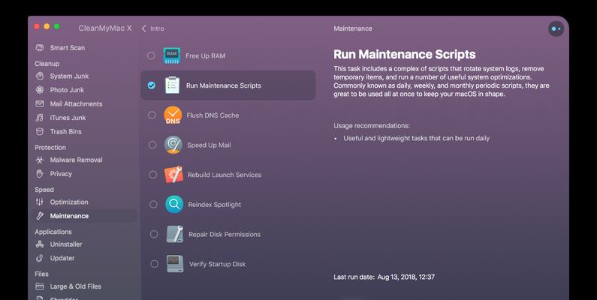Enable the Flush DNS Cache checkbox
Viewport: 597px width, 300px height.
[x=152, y=115]
